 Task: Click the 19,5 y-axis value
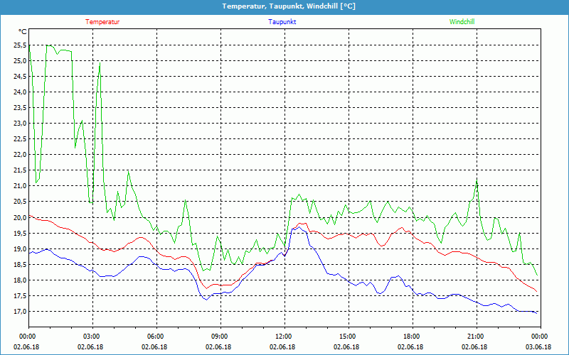pyautogui.click(x=20, y=233)
